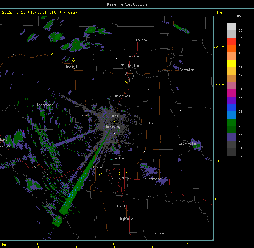Click the Calgary city label
Screen dimensions: 254x248
click(118, 178)
